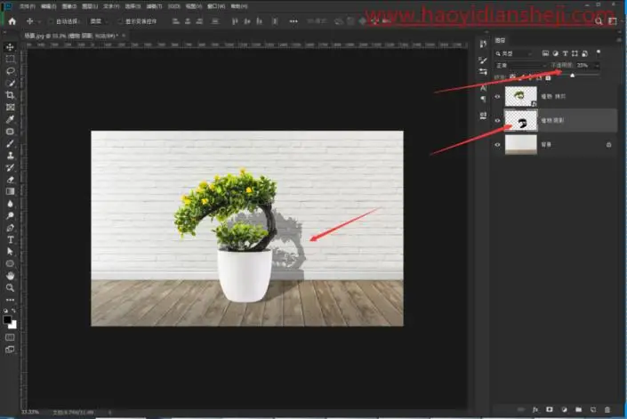Open the opacity dropdown arrow
The image size is (627, 419).
[597, 65]
